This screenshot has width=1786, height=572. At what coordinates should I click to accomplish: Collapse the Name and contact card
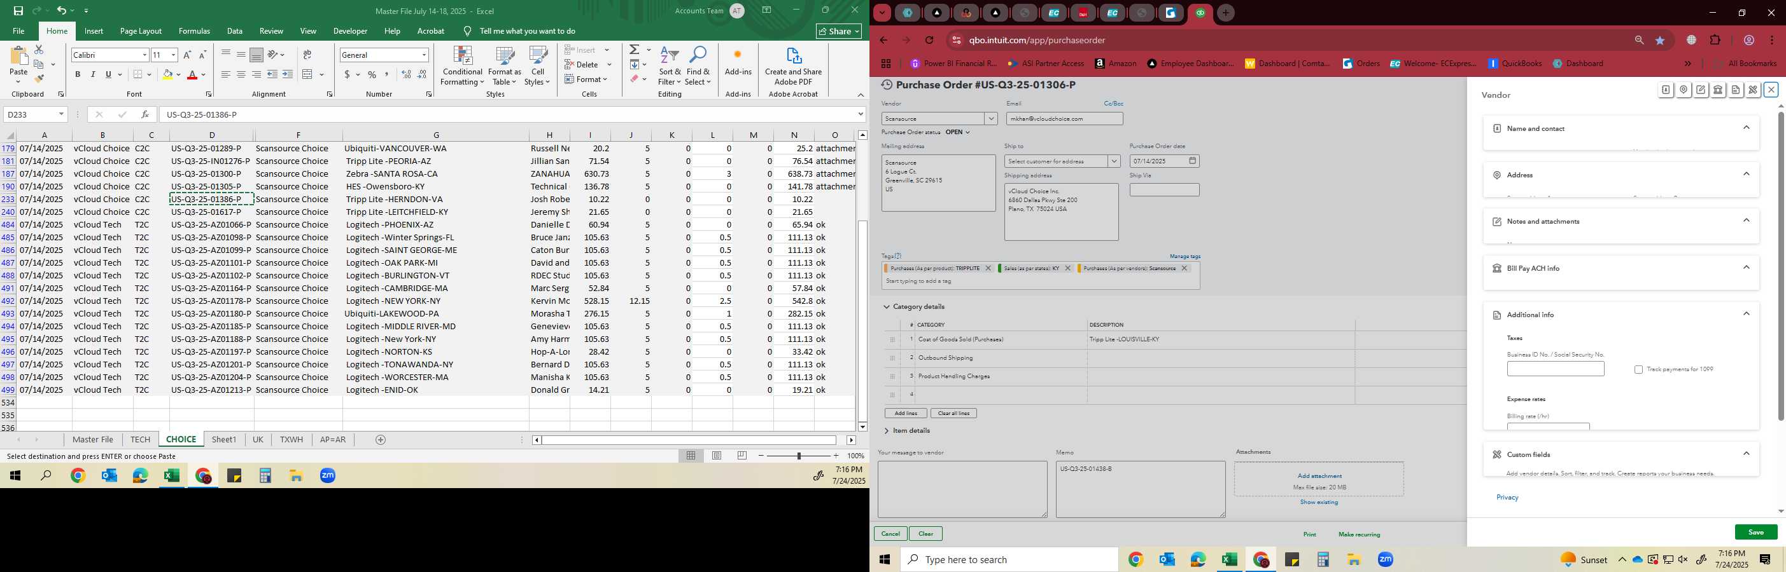(x=1746, y=127)
